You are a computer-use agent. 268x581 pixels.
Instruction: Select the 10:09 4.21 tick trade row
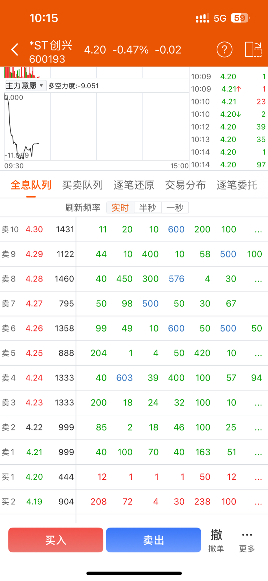[229, 89]
